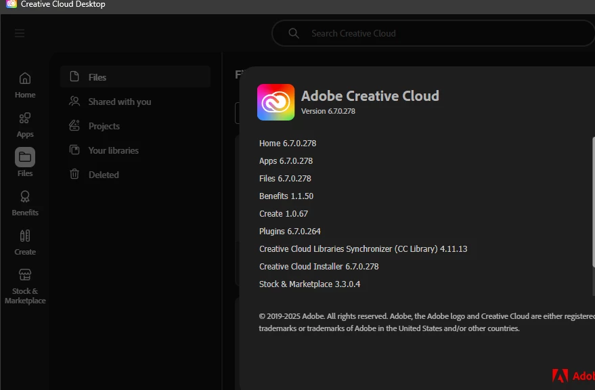The width and height of the screenshot is (595, 390).
Task: Click the 'Benefits 1.1.50' line
Action: 286,196
